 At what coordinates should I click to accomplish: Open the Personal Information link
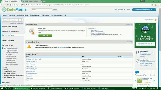pyautogui.click(x=11, y=50)
